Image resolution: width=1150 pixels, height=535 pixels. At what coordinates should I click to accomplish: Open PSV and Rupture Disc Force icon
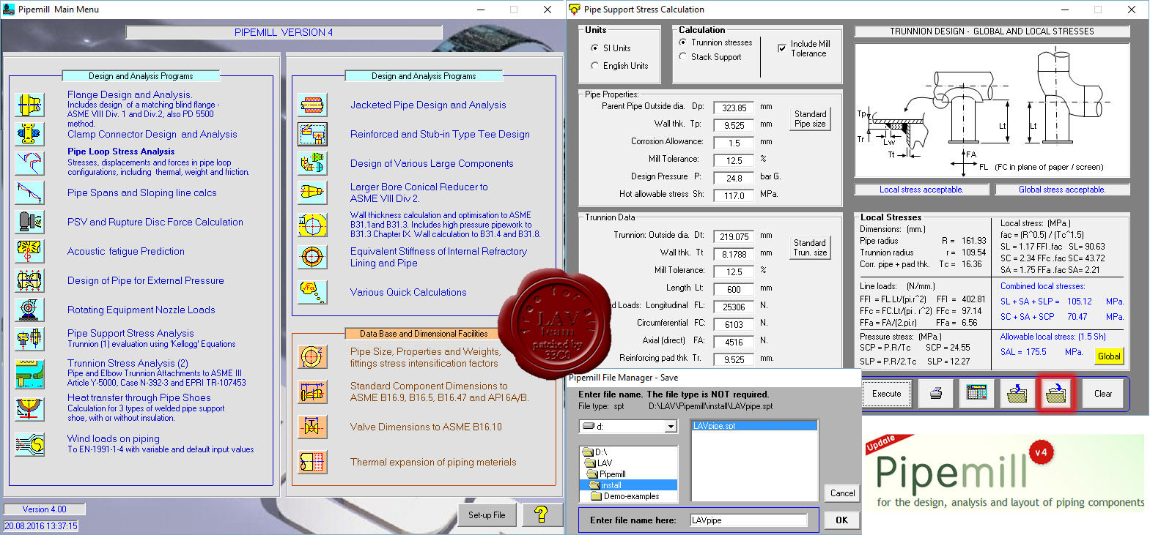[30, 222]
